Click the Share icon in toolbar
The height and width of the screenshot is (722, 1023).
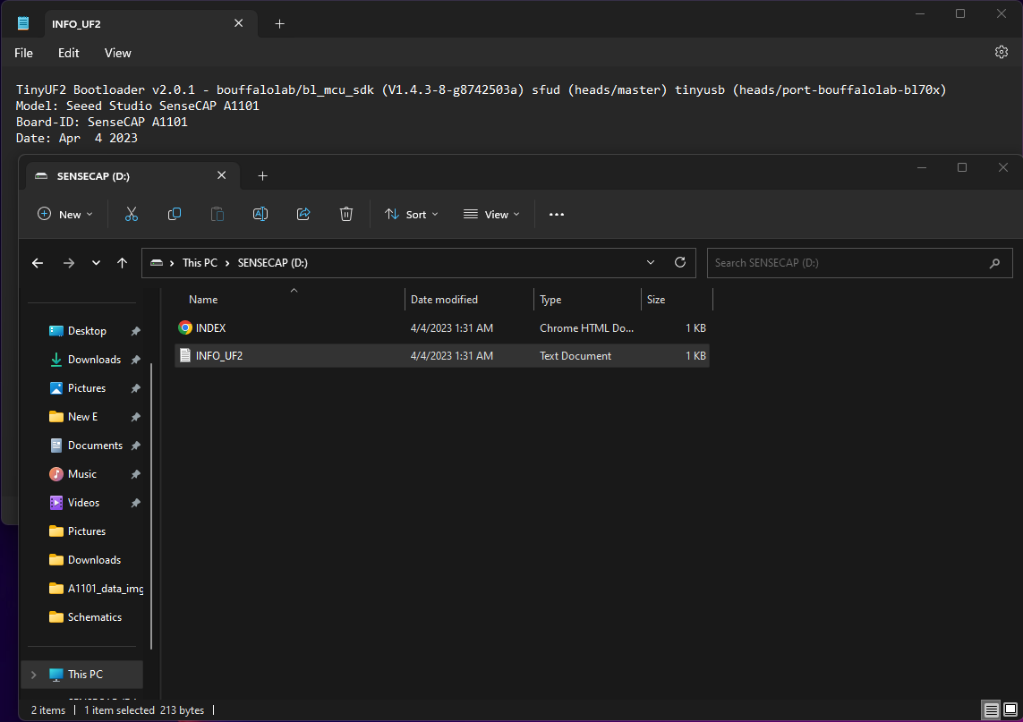click(x=303, y=214)
